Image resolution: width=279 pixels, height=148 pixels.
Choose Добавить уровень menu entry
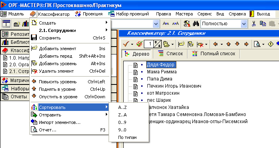coord(70,64)
